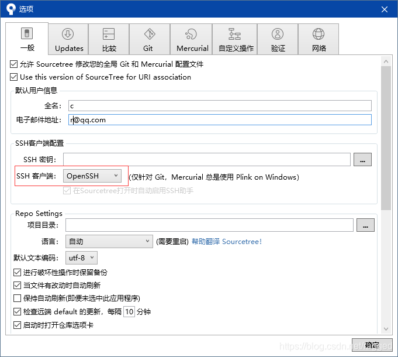Screen dimensions: 398x357
Task: Switch to the Git tab label
Action: 148,48
